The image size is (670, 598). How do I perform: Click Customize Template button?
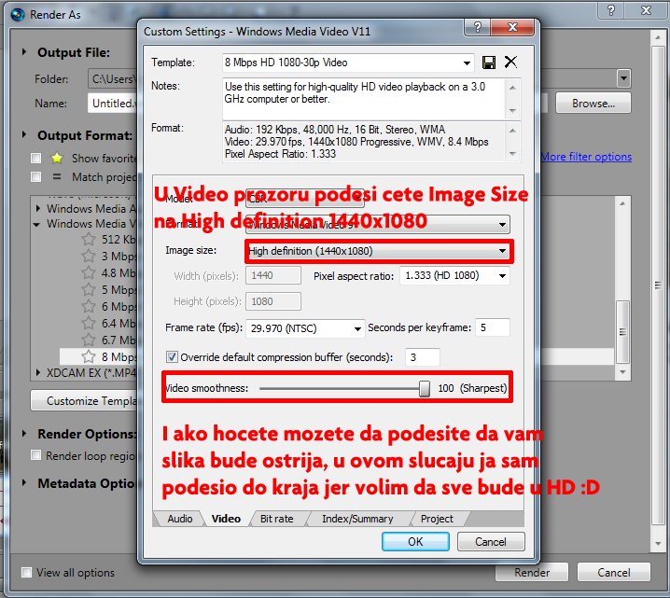[84, 400]
